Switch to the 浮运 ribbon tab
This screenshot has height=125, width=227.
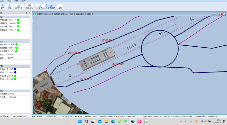(x=9, y=1)
